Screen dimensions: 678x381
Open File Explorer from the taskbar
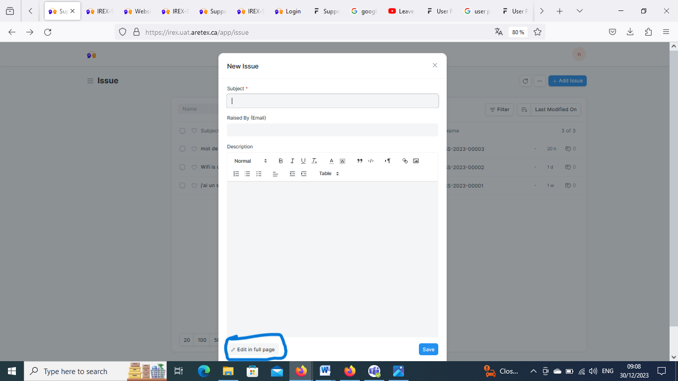[228, 371]
